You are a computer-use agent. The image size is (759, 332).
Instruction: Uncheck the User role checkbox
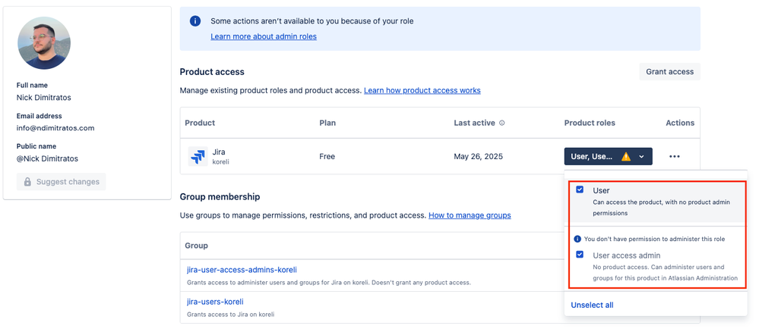point(580,189)
